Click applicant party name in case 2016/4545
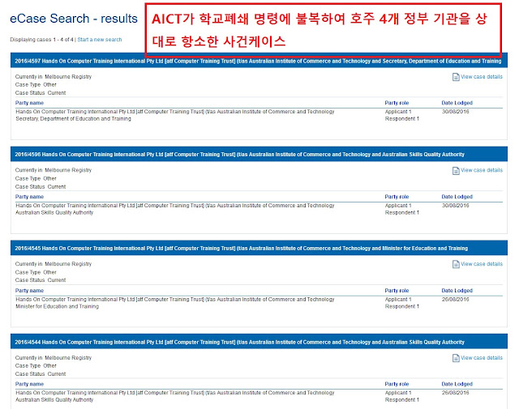The image size is (519, 409). point(175,299)
